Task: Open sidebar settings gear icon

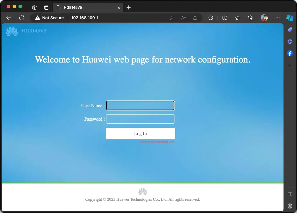Action: [290, 206]
